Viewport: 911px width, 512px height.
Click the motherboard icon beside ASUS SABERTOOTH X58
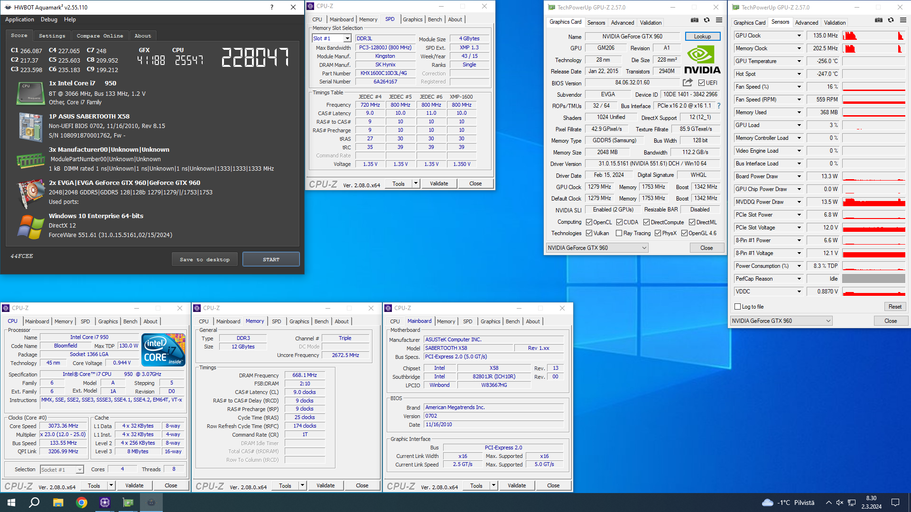click(30, 127)
